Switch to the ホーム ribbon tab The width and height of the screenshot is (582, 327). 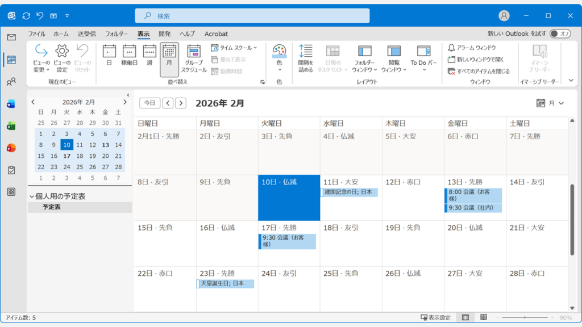[x=61, y=33]
